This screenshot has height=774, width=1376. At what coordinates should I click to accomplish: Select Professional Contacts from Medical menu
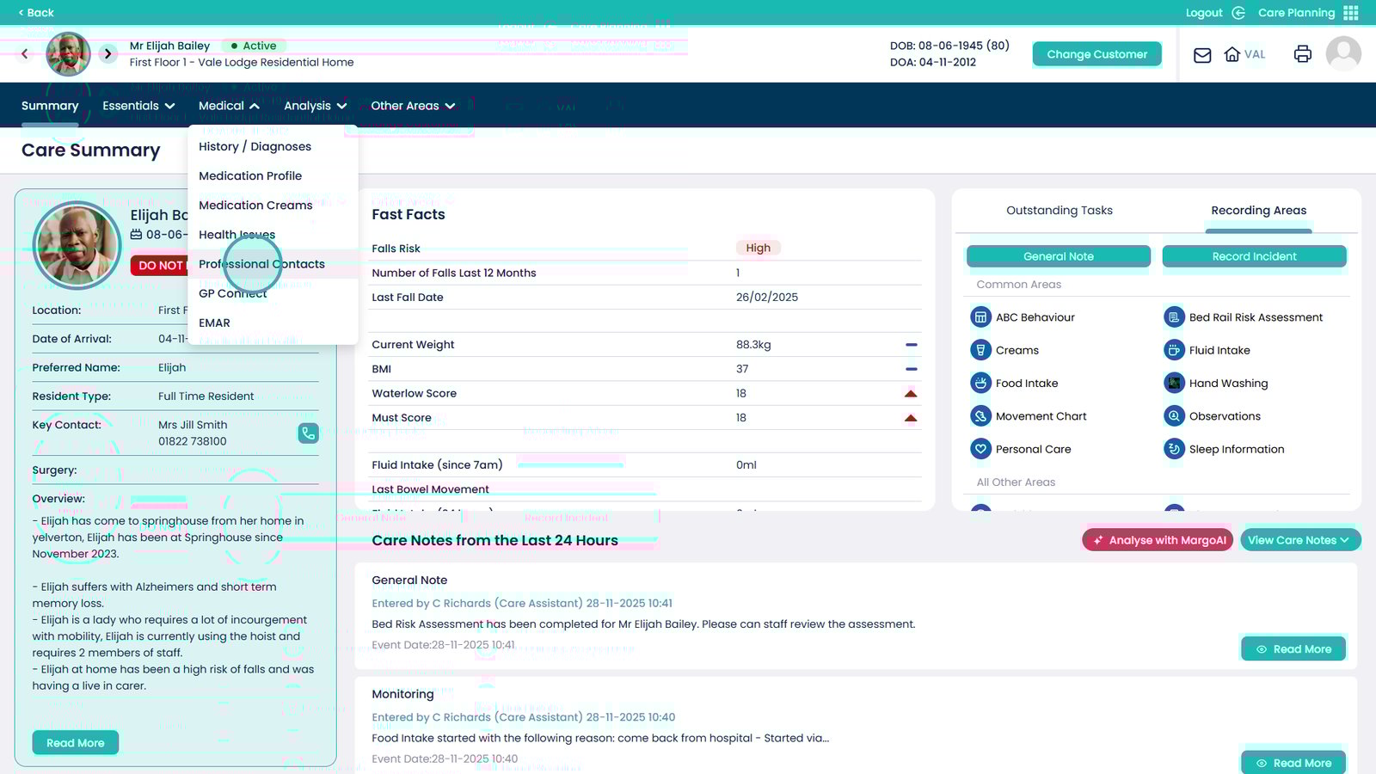[261, 264]
